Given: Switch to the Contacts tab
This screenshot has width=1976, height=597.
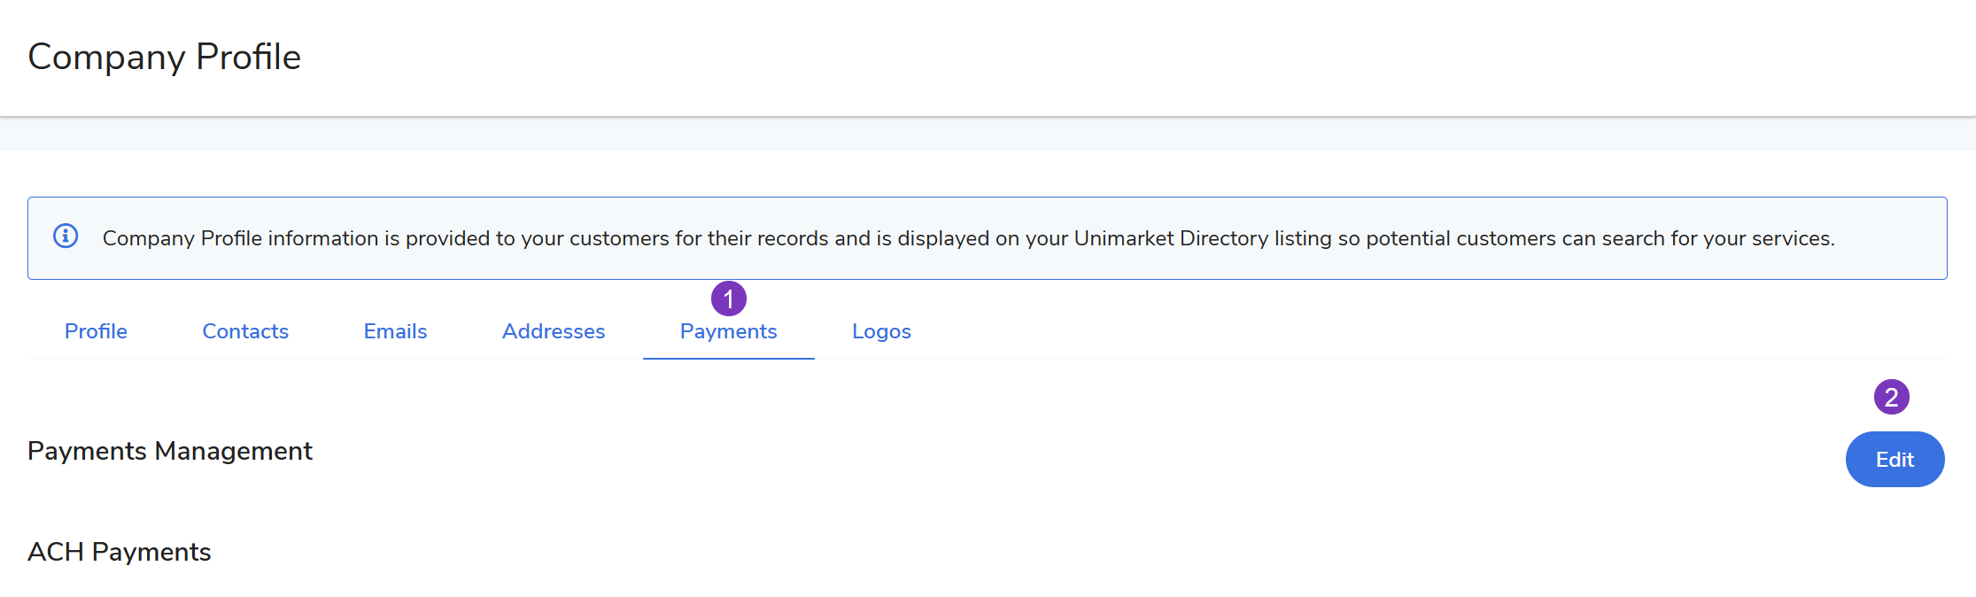Looking at the screenshot, I should point(245,331).
